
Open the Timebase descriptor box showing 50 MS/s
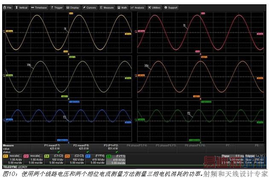[x=232, y=159]
